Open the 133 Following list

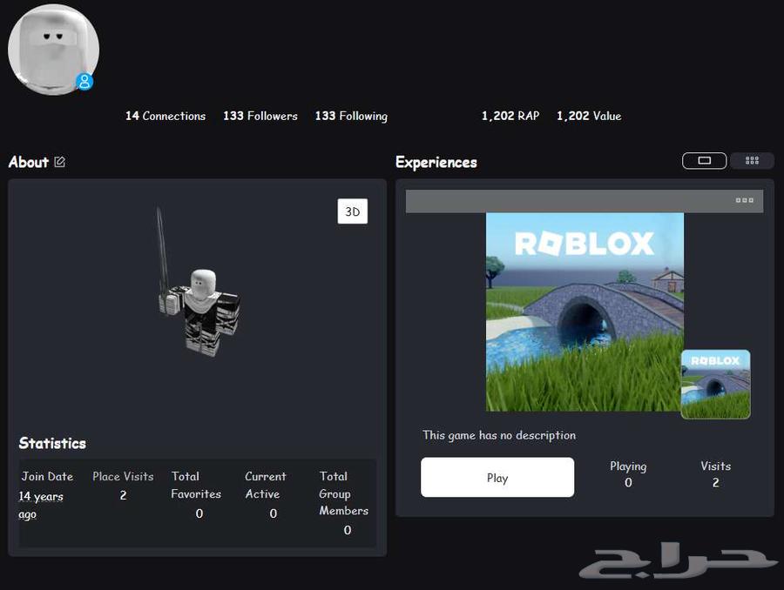click(351, 116)
